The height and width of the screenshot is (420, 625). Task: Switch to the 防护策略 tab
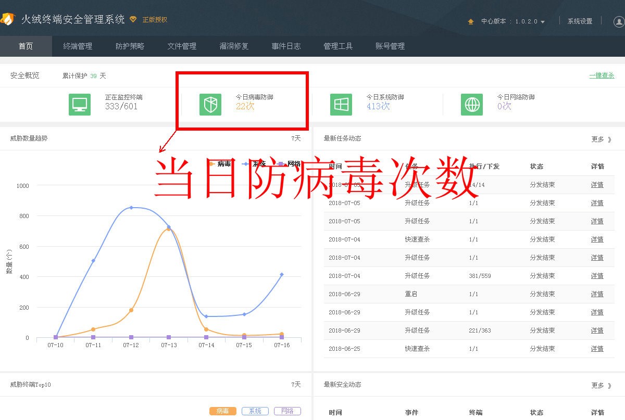coord(130,46)
